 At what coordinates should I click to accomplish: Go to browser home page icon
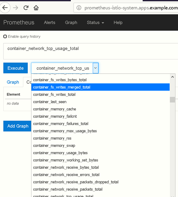36,8
